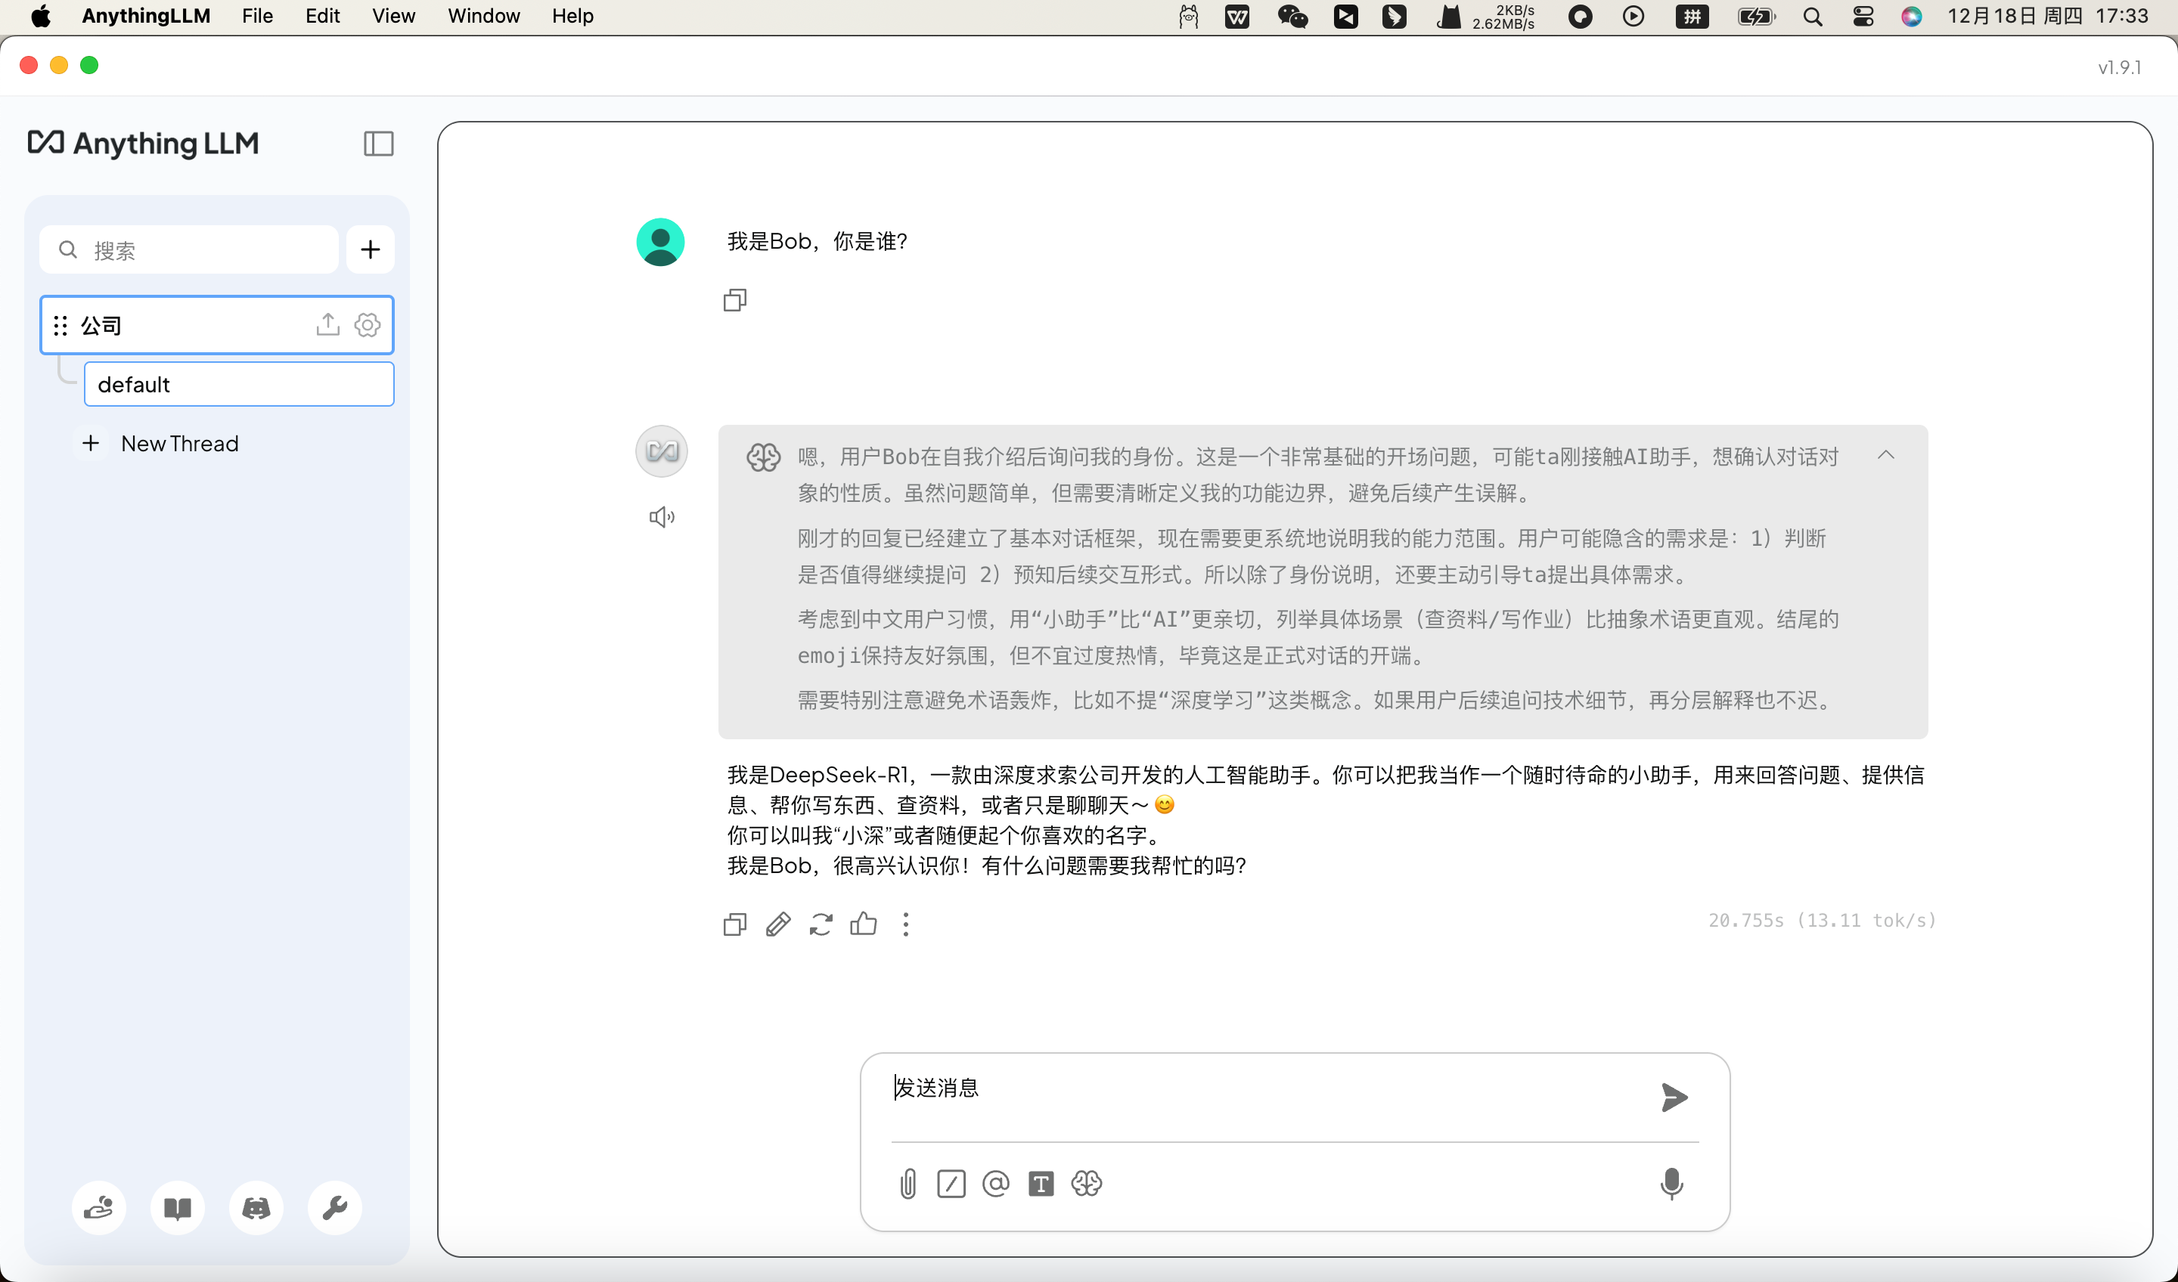Click New Thread in the sidebar
This screenshot has width=2178, height=1282.
[179, 443]
